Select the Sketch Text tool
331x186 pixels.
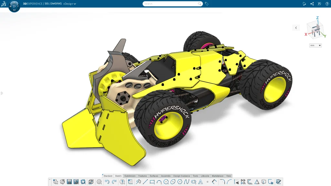pos(200,181)
